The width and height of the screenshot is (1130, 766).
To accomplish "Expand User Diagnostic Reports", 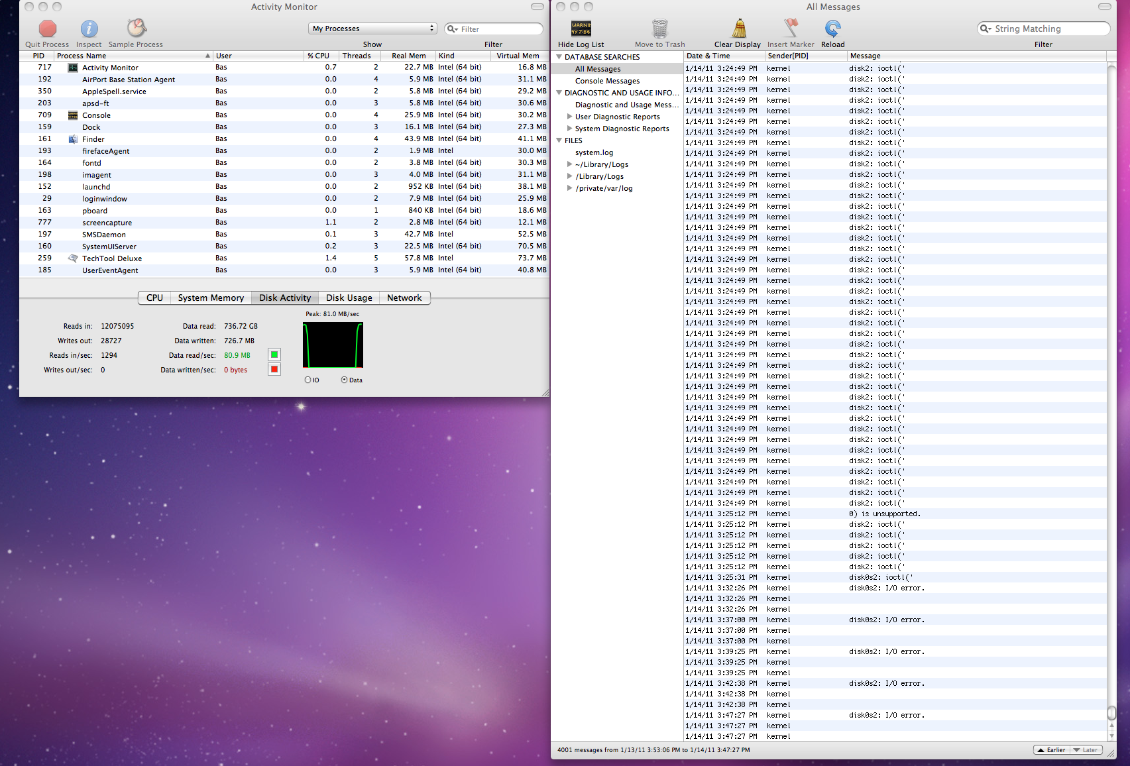I will (569, 117).
